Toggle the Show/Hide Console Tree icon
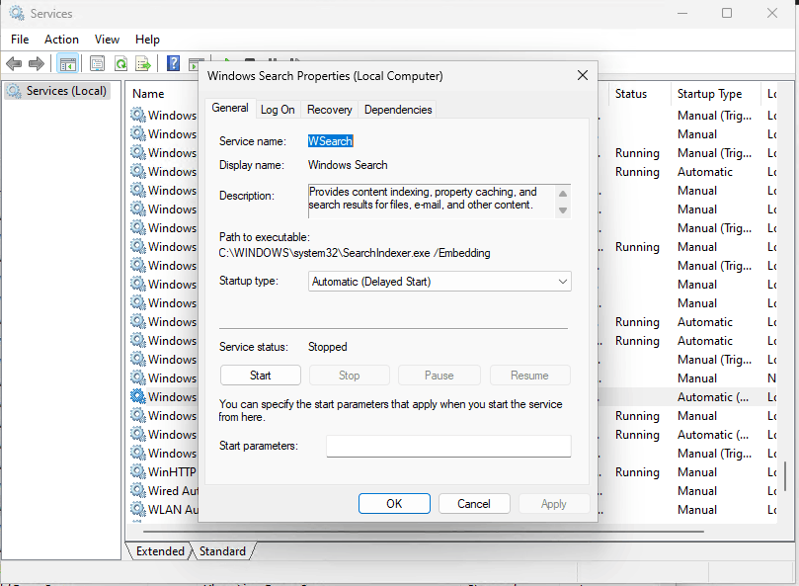 point(68,64)
